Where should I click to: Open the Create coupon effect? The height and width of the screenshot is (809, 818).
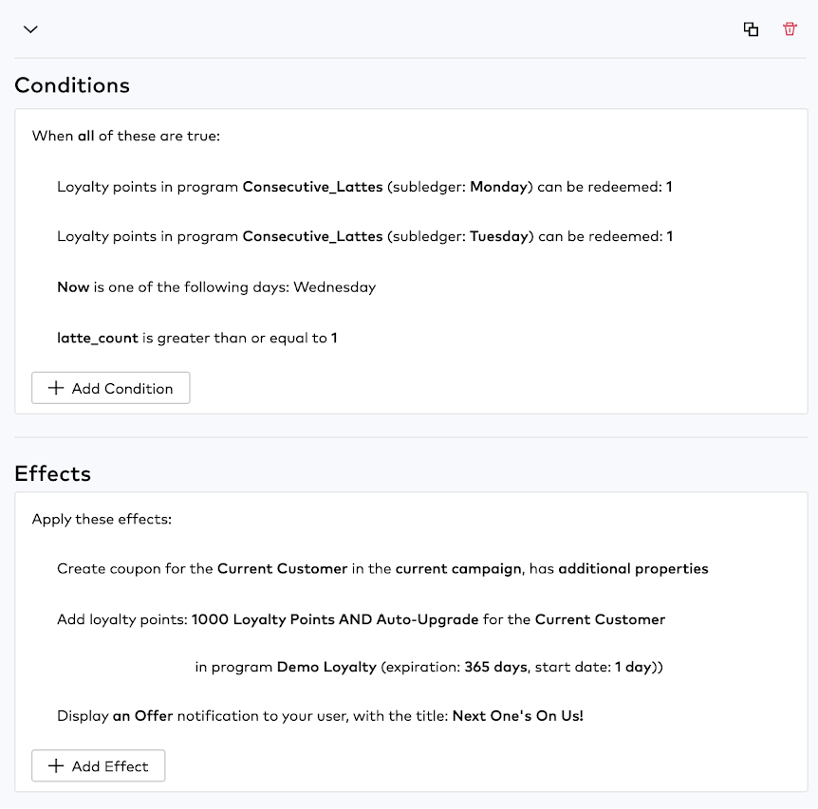point(381,568)
